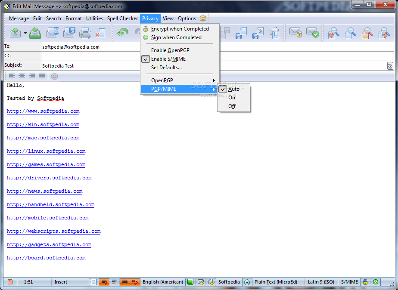Click the align left icon

point(12,76)
